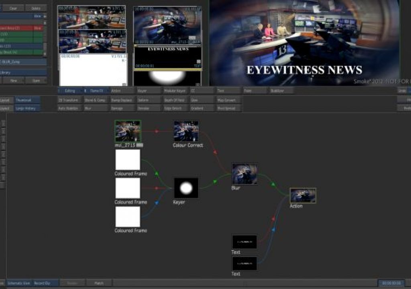
Task: Toggle the Record Clip option
Action: pyautogui.click(x=46, y=283)
